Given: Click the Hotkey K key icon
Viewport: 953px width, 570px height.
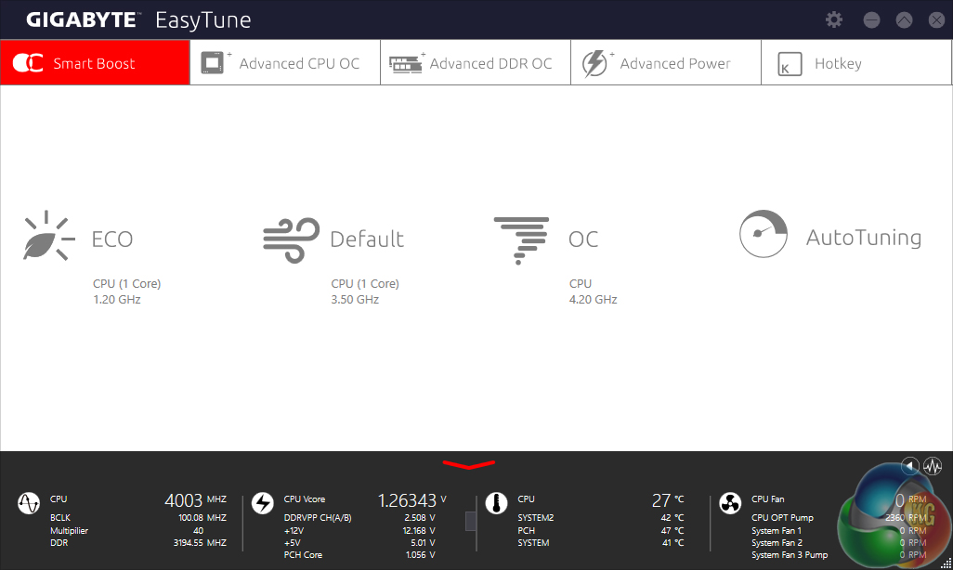Looking at the screenshot, I should (x=790, y=64).
